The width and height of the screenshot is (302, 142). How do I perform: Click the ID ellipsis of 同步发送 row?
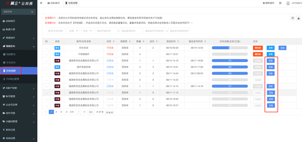pos(46,48)
